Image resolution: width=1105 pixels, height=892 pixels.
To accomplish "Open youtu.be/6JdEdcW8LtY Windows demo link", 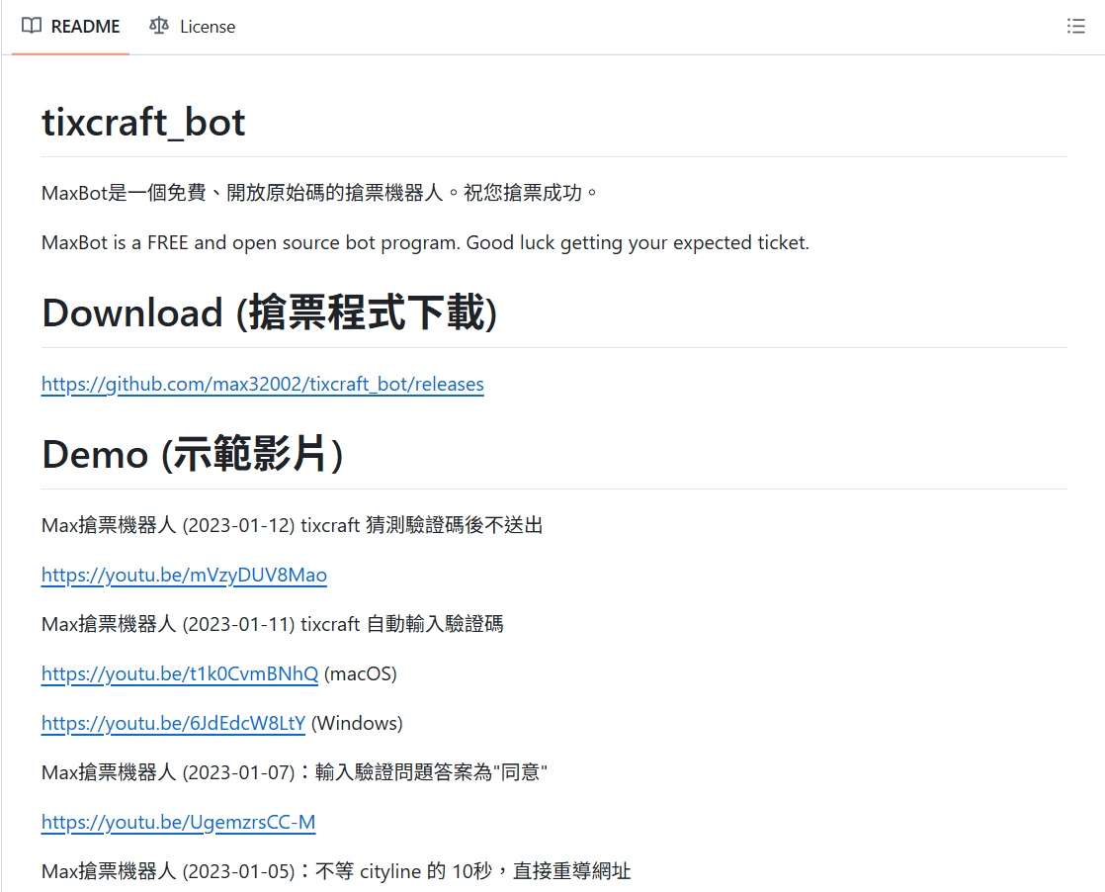I will [x=173, y=723].
